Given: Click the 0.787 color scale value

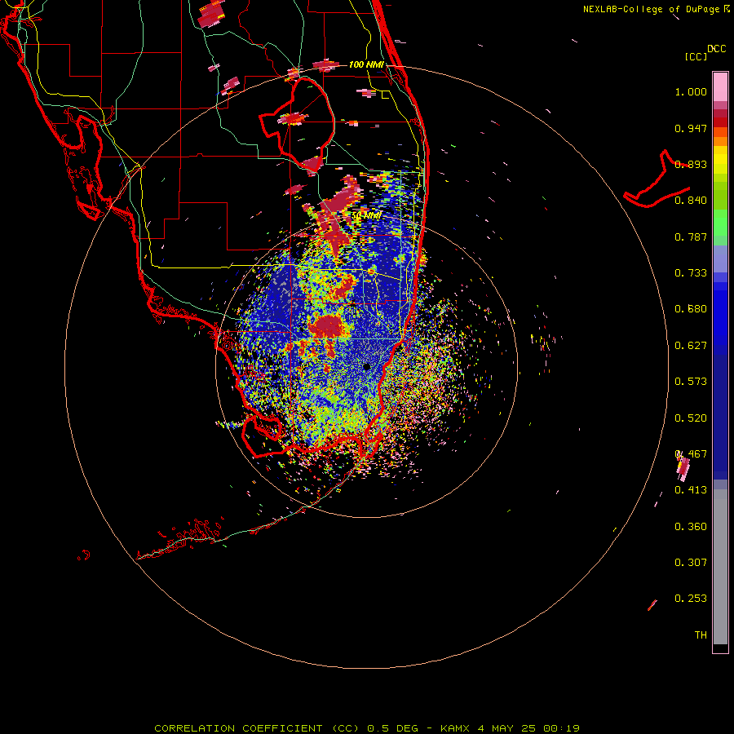Looking at the screenshot, I should point(691,237).
